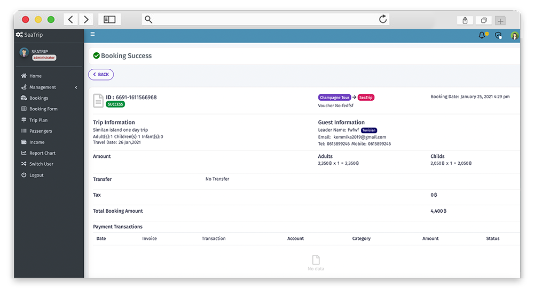Open the user avatar in the top bar

(x=514, y=35)
